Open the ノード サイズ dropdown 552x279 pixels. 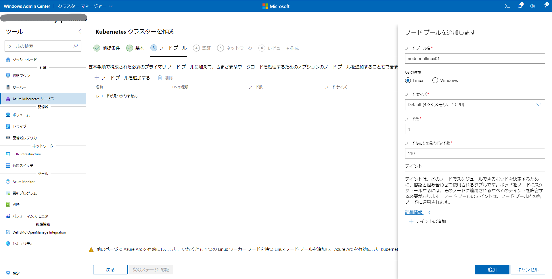pyautogui.click(x=475, y=105)
